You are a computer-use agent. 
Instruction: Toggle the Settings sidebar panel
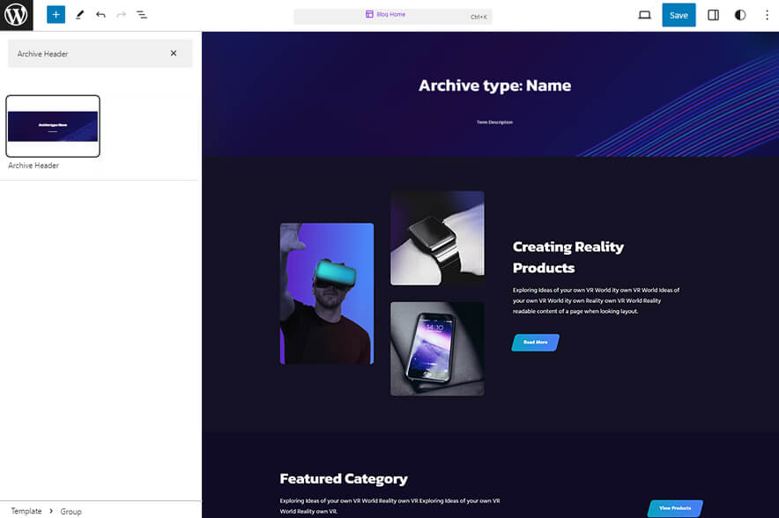(713, 15)
